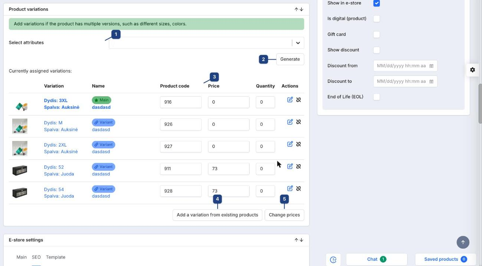The height and width of the screenshot is (266, 482).
Task: Move Product variations panel up
Action: (296, 9)
